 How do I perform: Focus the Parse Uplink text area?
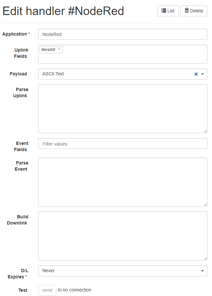coord(123,109)
